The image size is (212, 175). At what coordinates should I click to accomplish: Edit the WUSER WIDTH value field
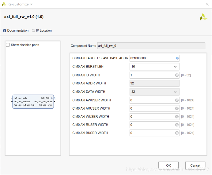point(154,116)
